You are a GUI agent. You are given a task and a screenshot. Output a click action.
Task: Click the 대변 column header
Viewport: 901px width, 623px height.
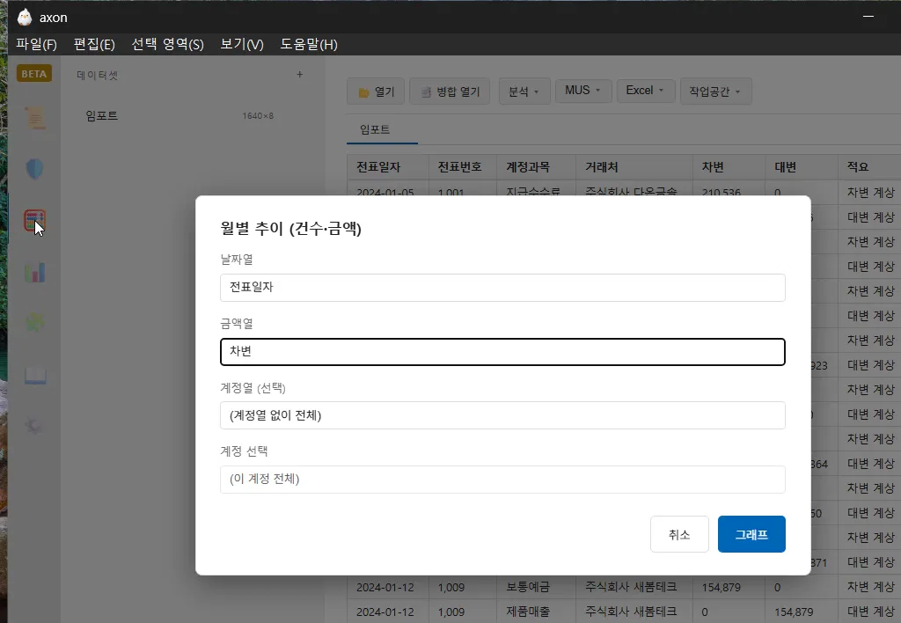coord(801,166)
